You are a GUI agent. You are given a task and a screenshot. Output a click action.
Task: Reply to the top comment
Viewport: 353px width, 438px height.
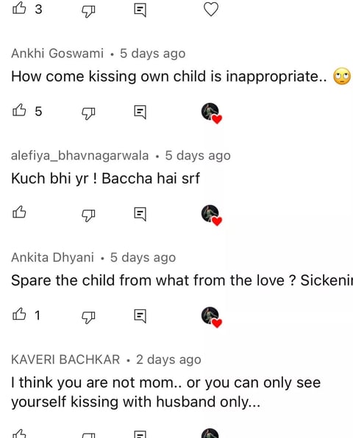[140, 10]
